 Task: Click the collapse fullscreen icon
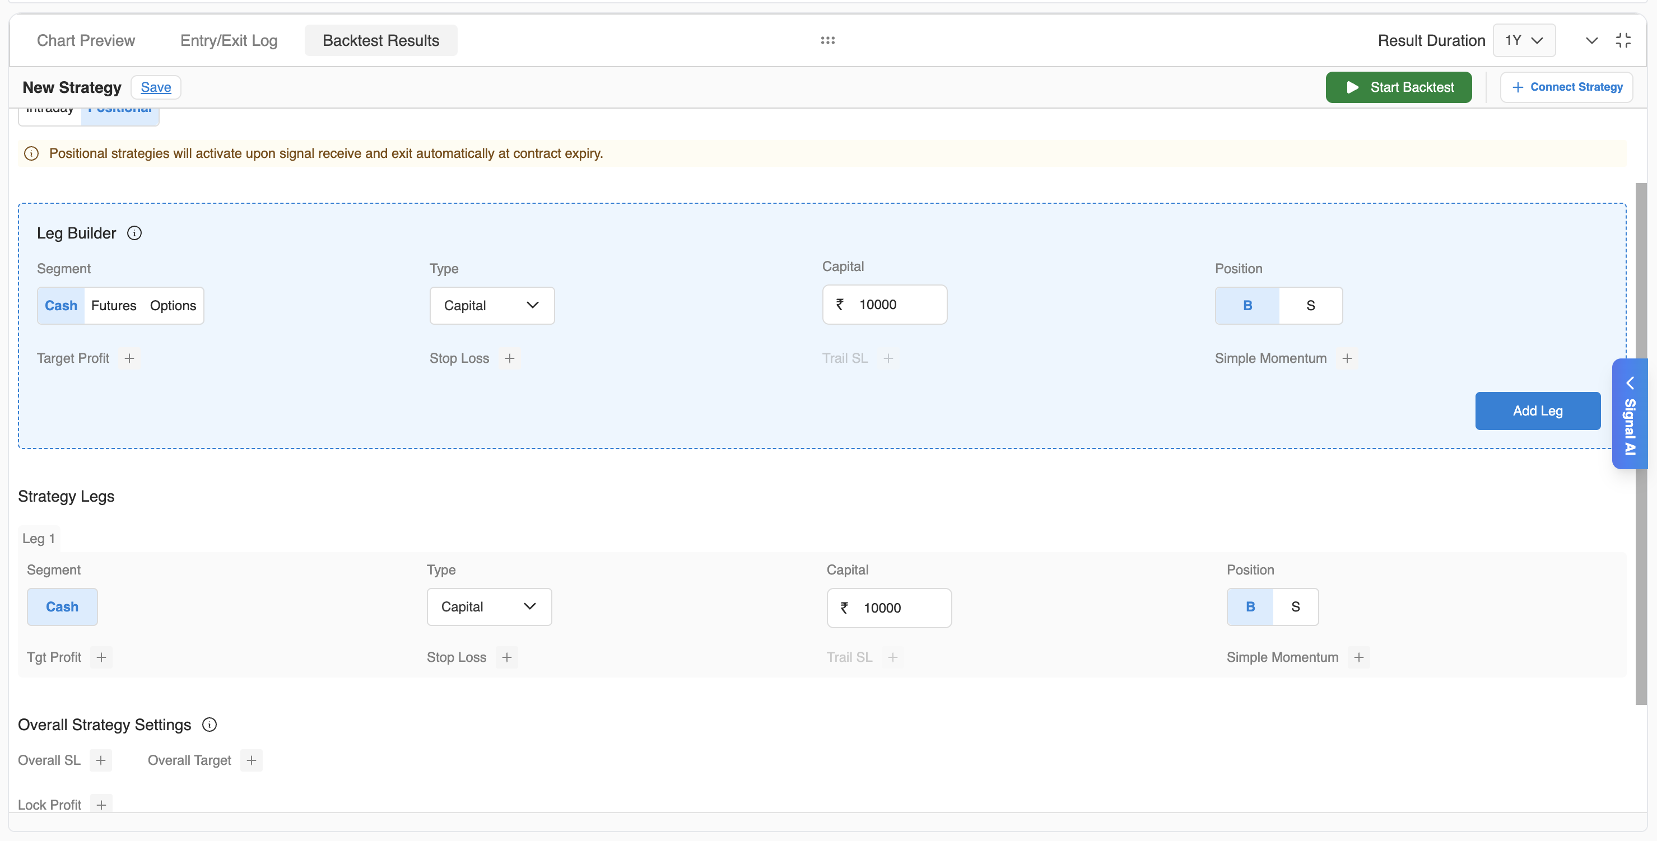[x=1623, y=40]
